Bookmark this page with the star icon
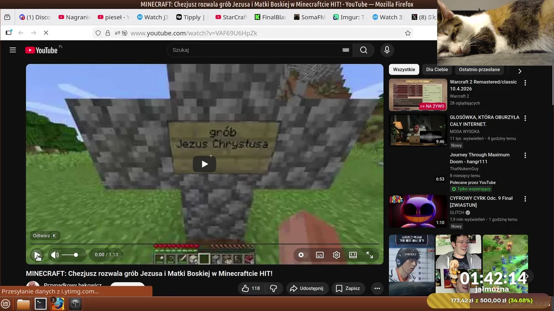 (408, 33)
